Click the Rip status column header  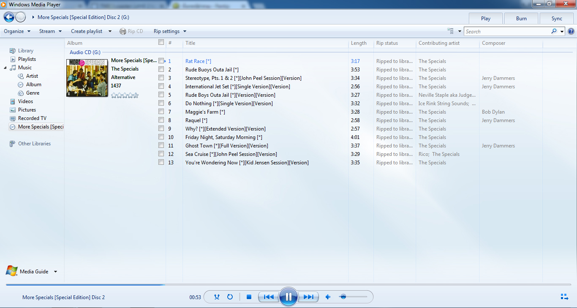[395, 43]
